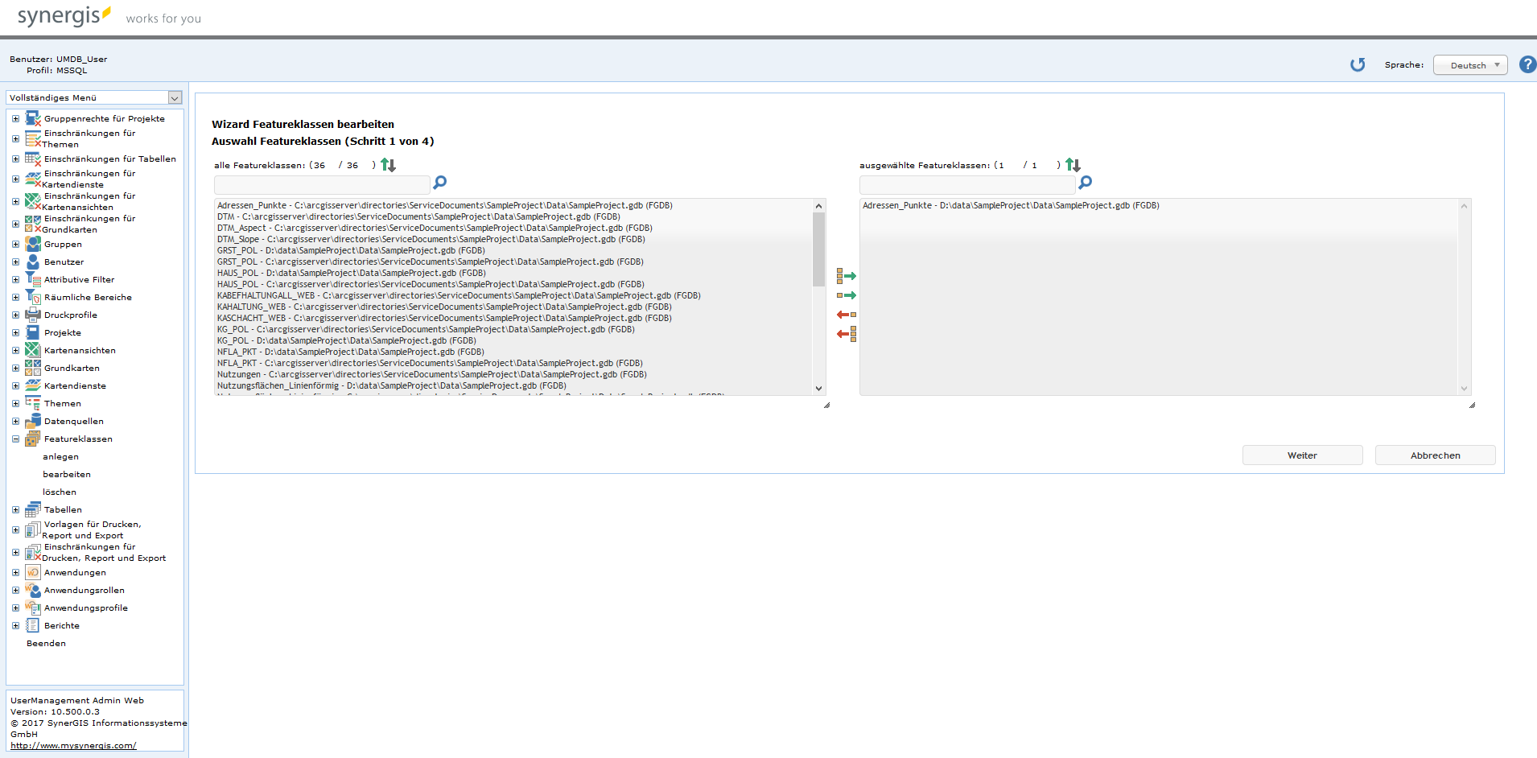Expand the Benutzer tree node
The height and width of the screenshot is (758, 1537).
point(15,262)
